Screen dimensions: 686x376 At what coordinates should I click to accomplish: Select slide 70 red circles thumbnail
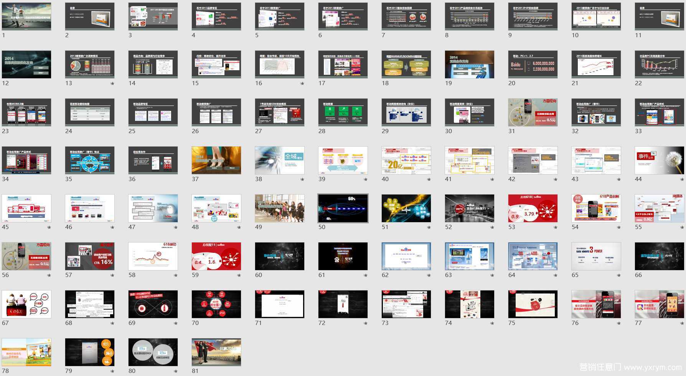[216, 304]
